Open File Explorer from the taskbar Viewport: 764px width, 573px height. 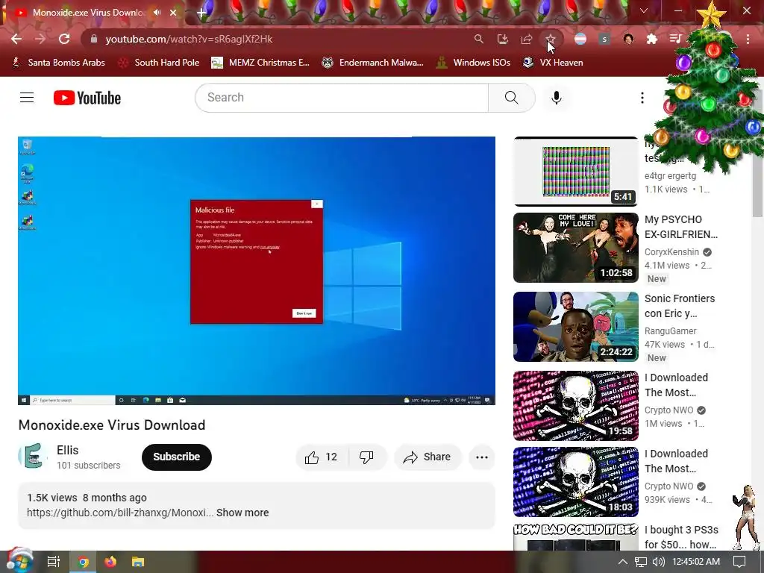pyautogui.click(x=138, y=562)
